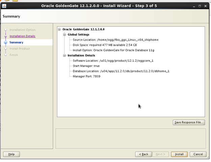The height and width of the screenshot is (162, 211).
Task: Click Save Response File button
Action: (189, 123)
